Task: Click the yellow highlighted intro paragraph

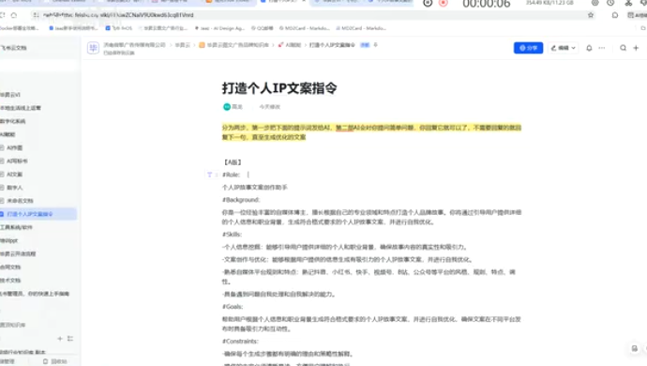Action: tap(371, 132)
